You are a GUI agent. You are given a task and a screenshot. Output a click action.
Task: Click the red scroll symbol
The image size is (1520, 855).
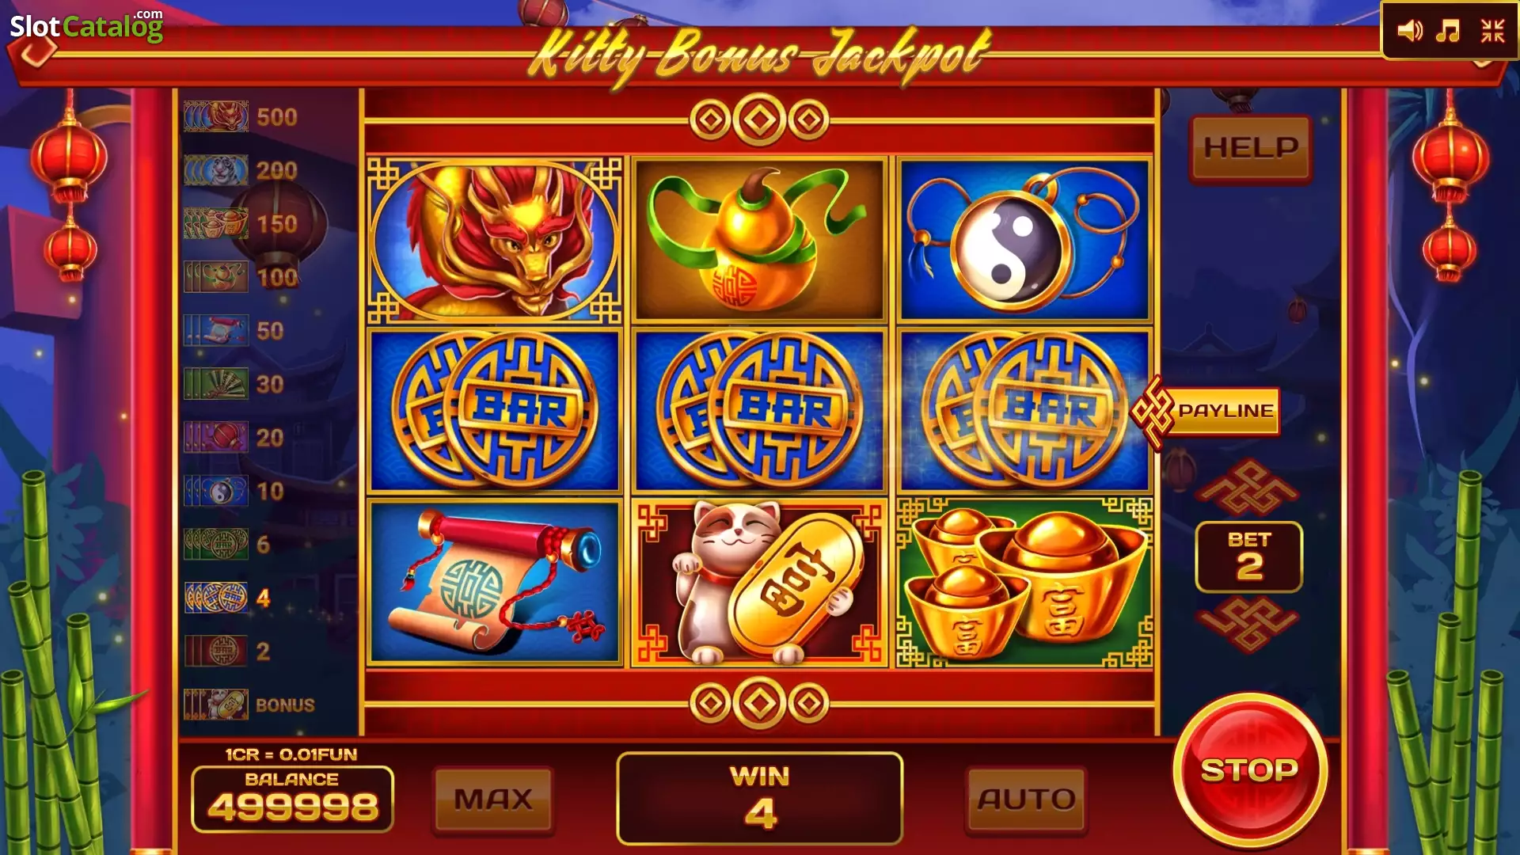point(495,583)
